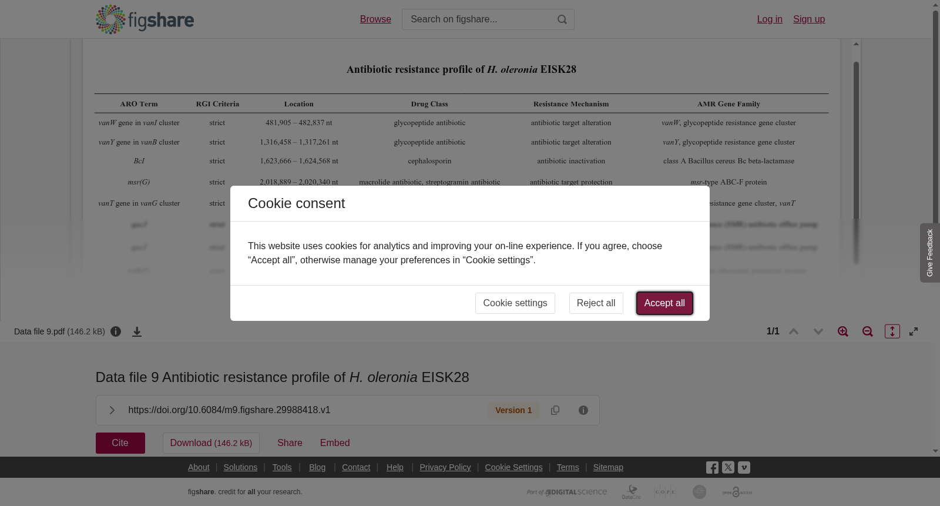Open Tools footer link

click(x=282, y=467)
